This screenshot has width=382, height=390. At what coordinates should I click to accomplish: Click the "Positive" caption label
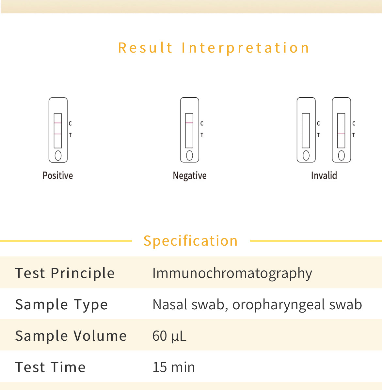58,176
